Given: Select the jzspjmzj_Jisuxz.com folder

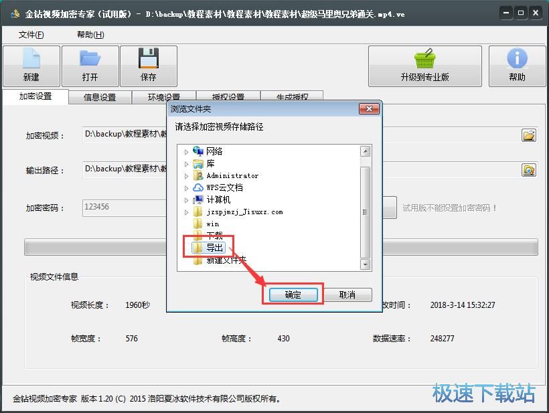Looking at the screenshot, I should tap(238, 212).
